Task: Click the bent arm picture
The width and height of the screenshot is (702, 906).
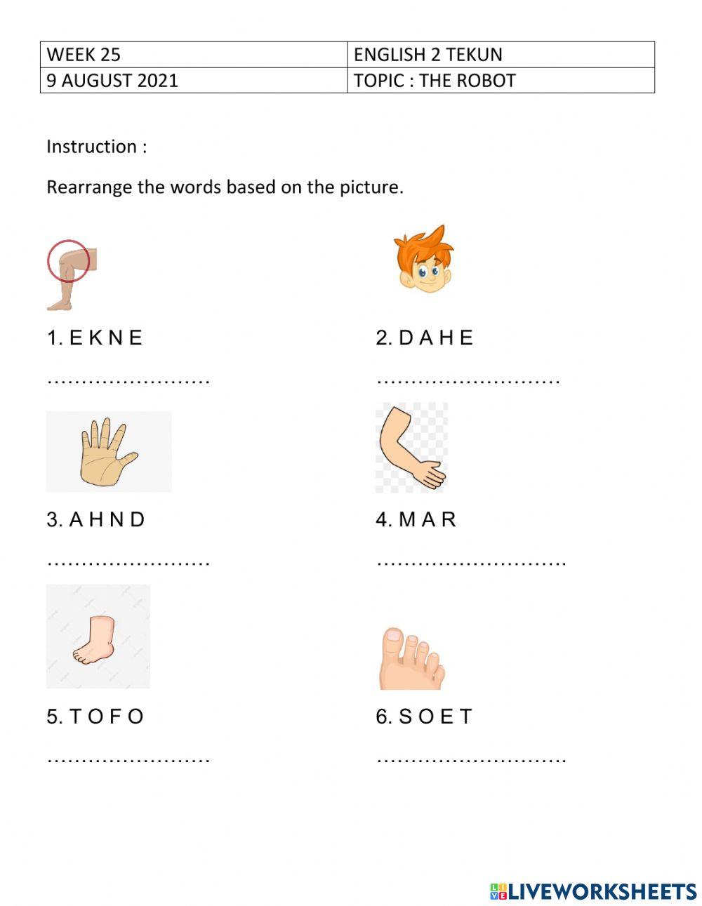Action: 411,447
